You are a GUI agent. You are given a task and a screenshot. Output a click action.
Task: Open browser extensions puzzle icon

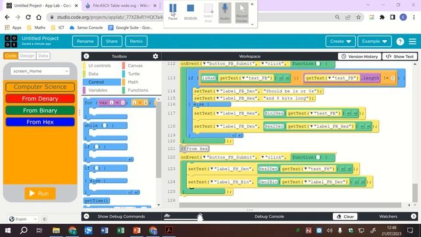tap(382, 17)
